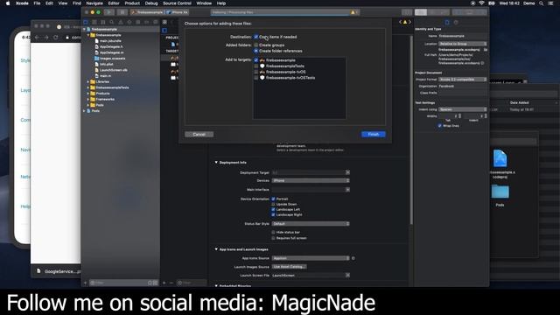Open "Indent Using" Spaces dropdown
The image size is (560, 315).
463,109
